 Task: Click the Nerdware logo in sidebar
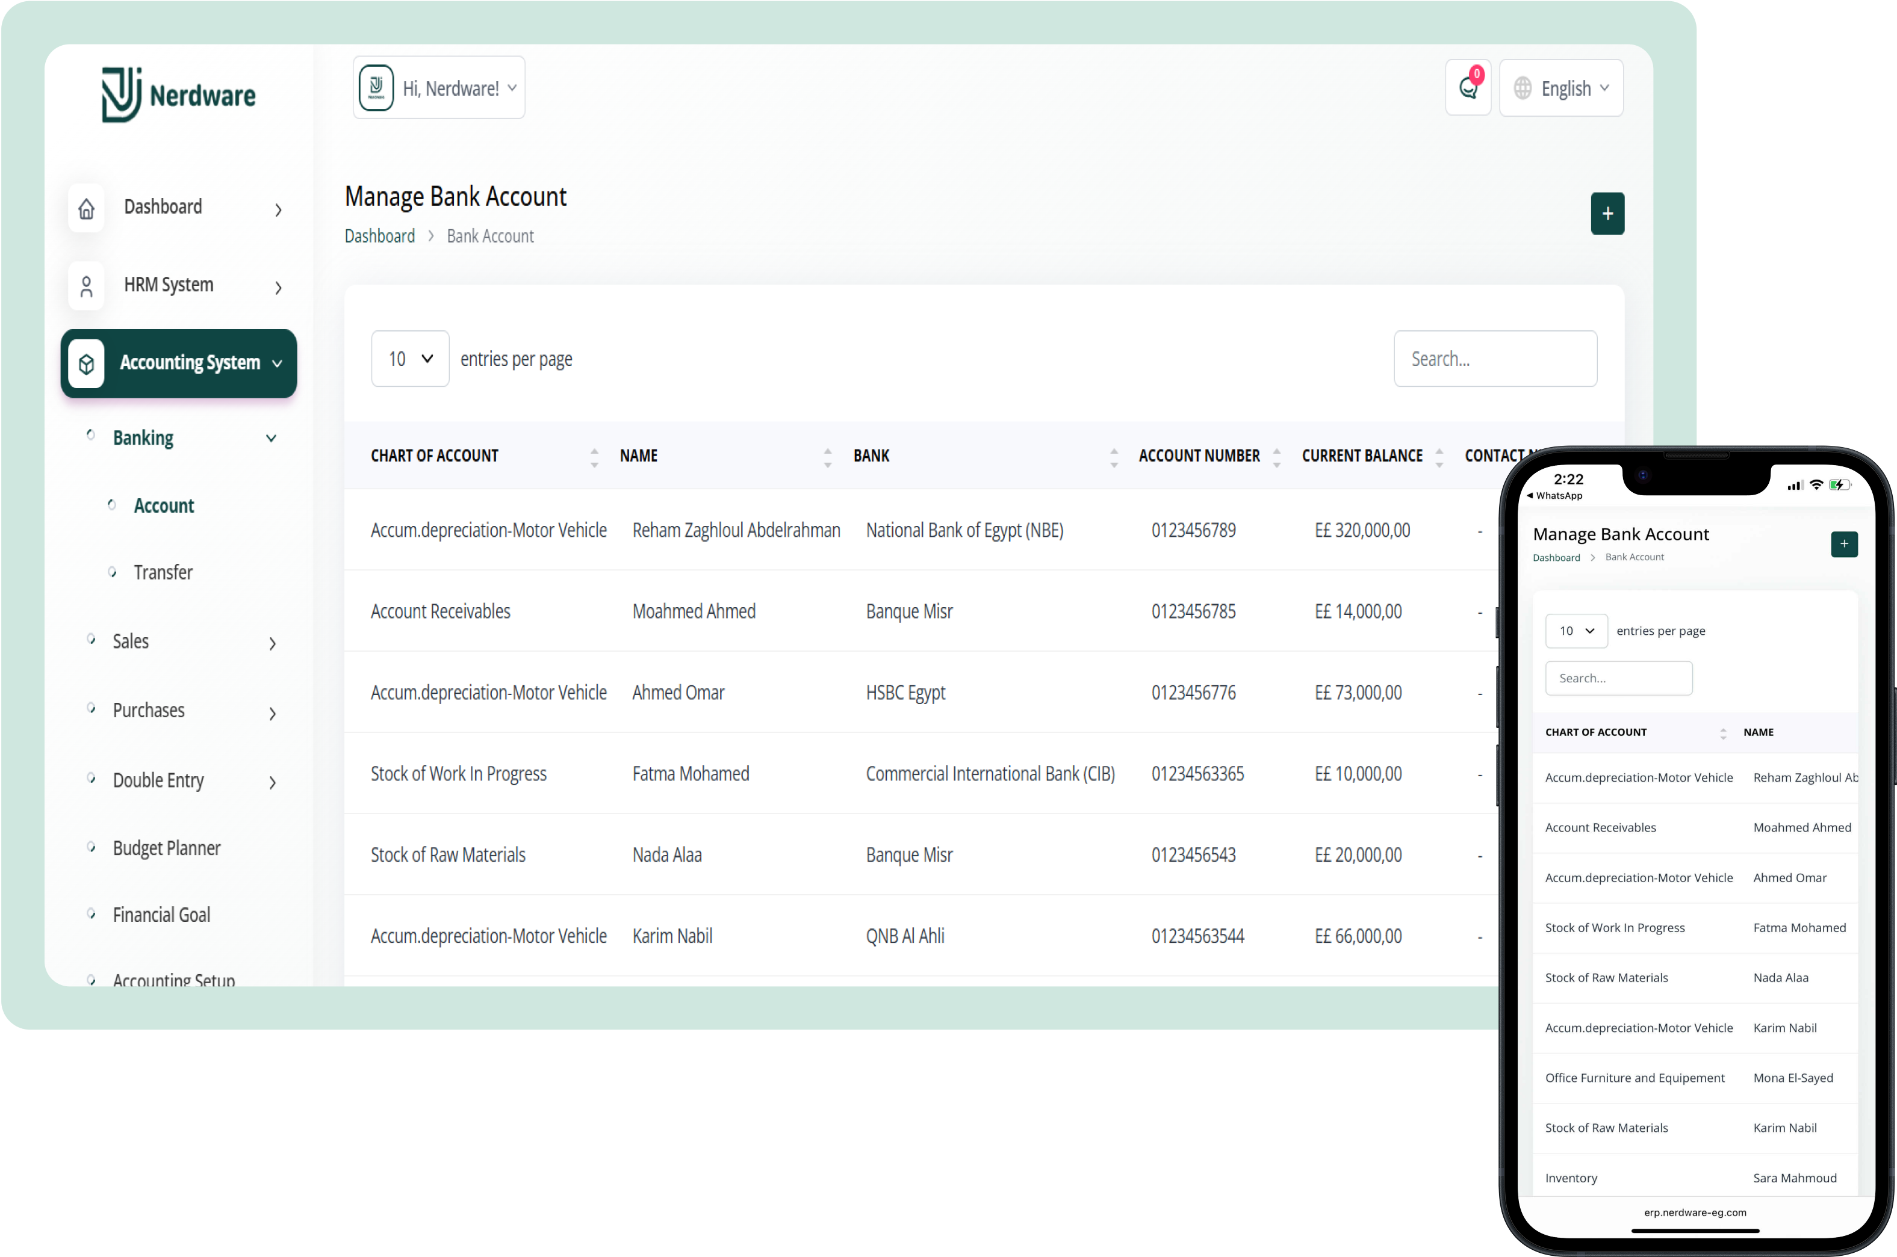coord(178,94)
